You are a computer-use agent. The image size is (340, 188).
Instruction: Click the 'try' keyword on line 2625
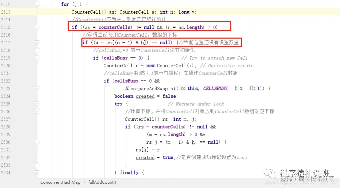[118, 104]
